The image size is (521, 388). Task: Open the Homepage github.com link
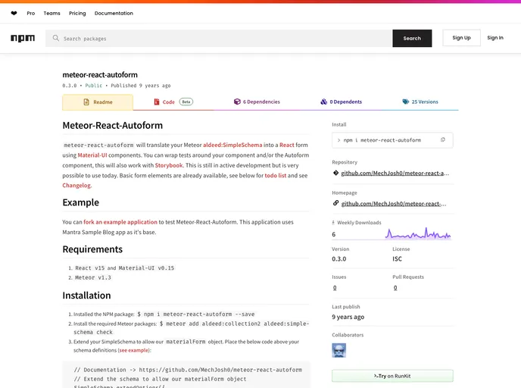point(394,204)
